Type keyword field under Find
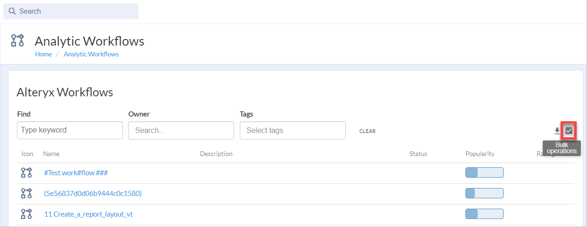 tap(70, 130)
